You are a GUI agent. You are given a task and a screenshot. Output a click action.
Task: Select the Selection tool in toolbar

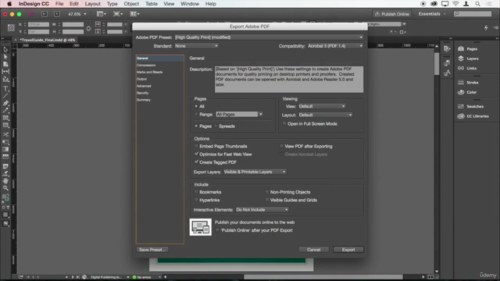coord(5,49)
